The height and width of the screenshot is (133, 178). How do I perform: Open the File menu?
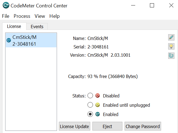[x=5, y=16]
